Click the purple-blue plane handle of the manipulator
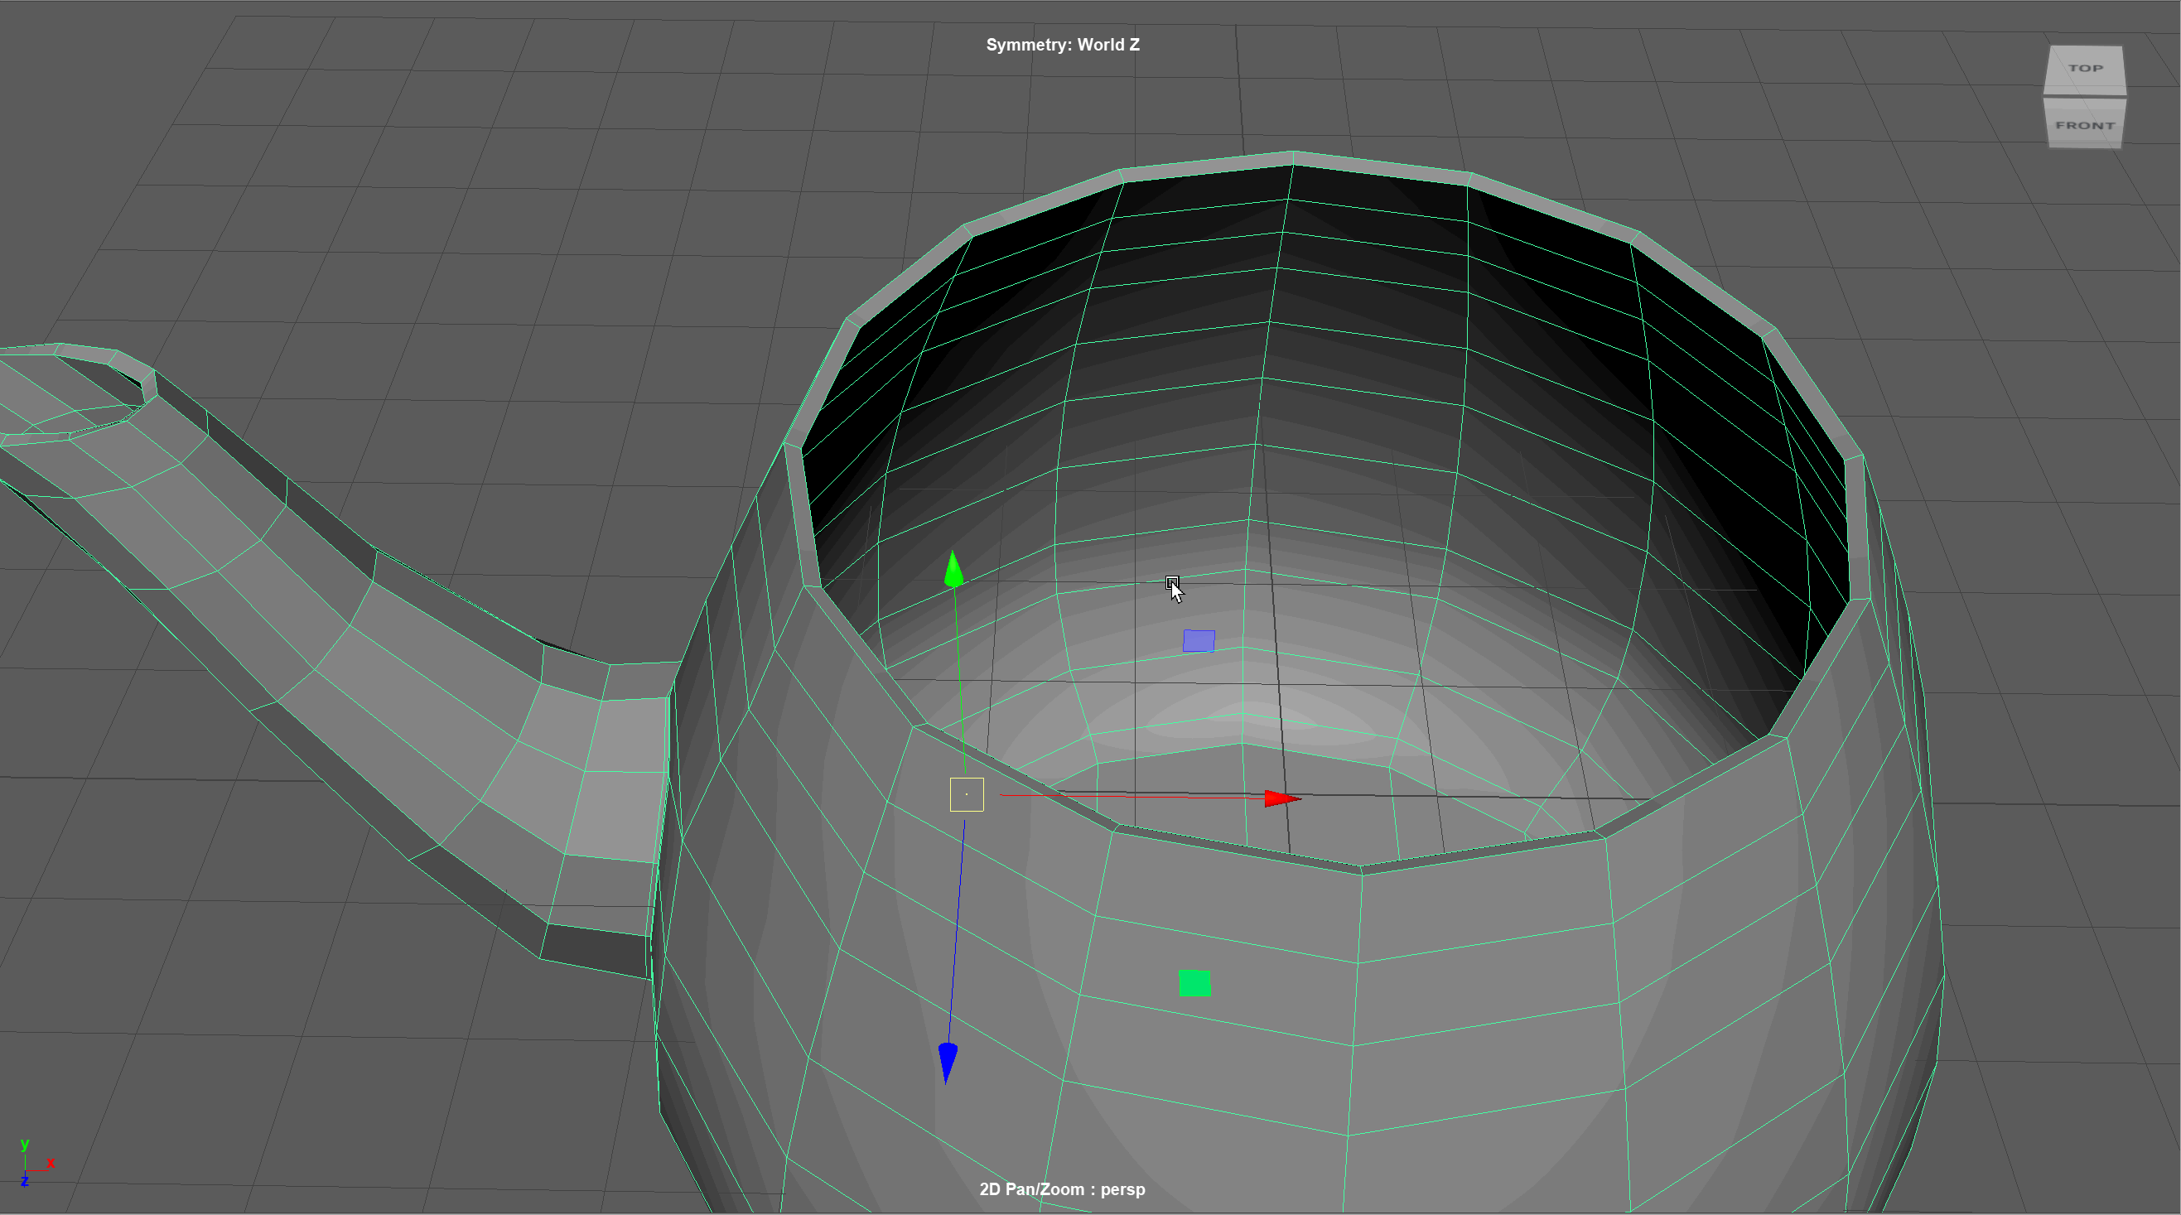This screenshot has height=1215, width=2181. pyautogui.click(x=1198, y=641)
